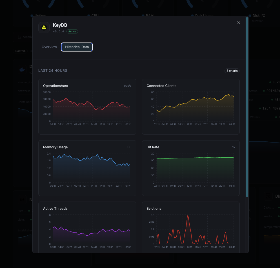
Task: Click the Disk panel icon at bottom right
Action: click(268, 196)
